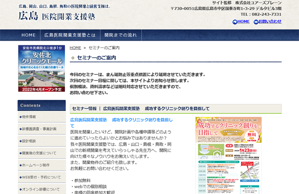299x194 pixels.
Task: Click the breadcrumb text セミナーのご案内
Action: (104, 48)
